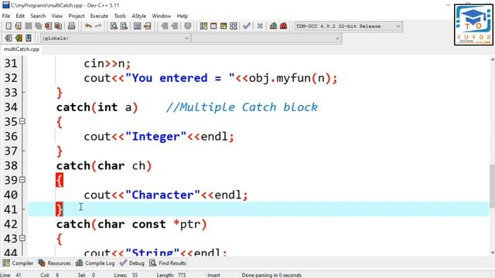Open the File menu

pyautogui.click(x=6, y=15)
